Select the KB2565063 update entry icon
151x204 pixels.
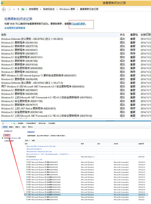(x=27, y=157)
